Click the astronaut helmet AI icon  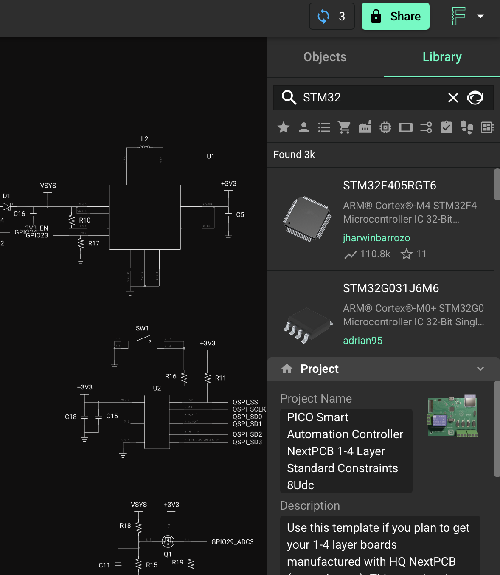(475, 98)
